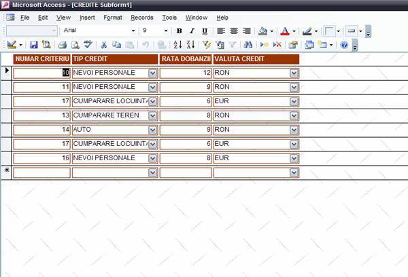Sort records ascending A to Z

click(177, 45)
